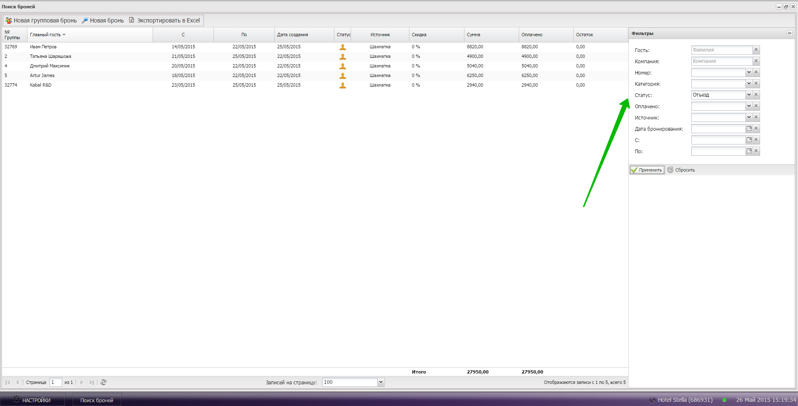Collapse the Фильтры panel
This screenshot has width=798, height=406.
tap(789, 33)
